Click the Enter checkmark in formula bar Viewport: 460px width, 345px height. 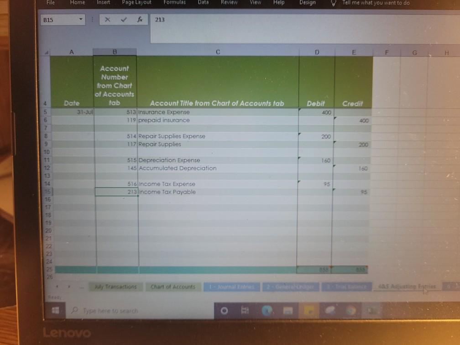click(124, 20)
